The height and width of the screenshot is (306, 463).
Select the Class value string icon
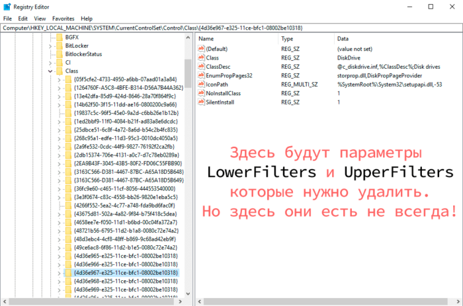[x=201, y=57]
